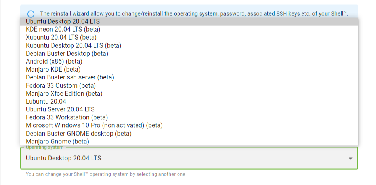Image resolution: width=376 pixels, height=185 pixels.
Task: Choose Android (x86) (beta) from list
Action: point(54,61)
